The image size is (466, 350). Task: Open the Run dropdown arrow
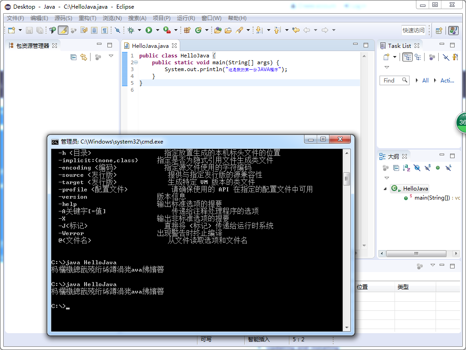[157, 30]
